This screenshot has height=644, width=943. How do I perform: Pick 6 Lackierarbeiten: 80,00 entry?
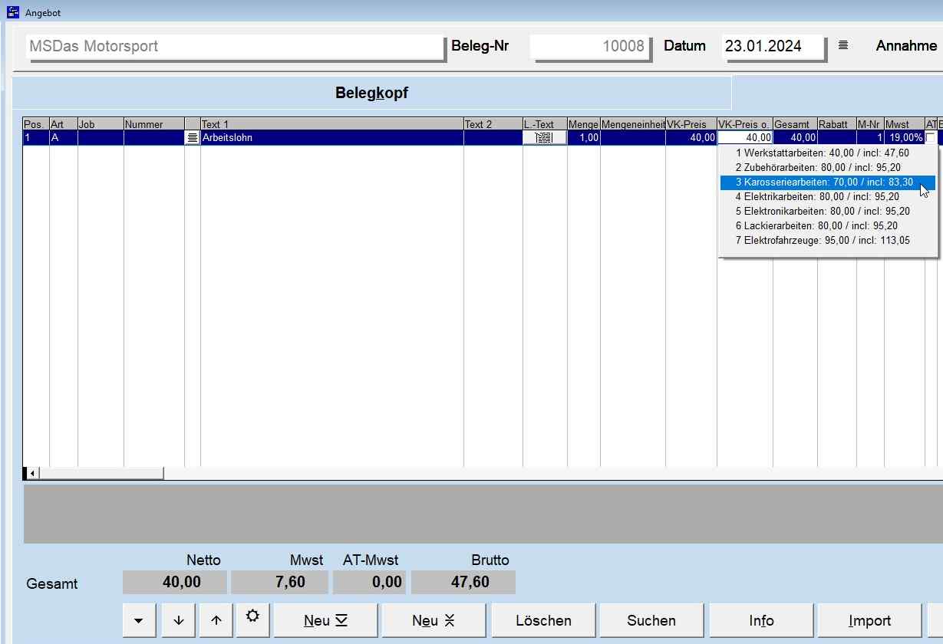pyautogui.click(x=827, y=226)
